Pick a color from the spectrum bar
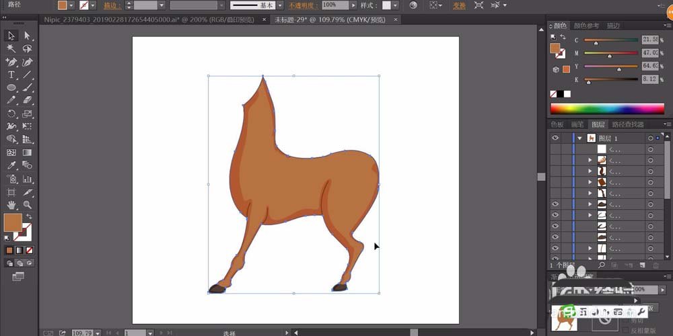This screenshot has height=336, width=673. (606, 109)
